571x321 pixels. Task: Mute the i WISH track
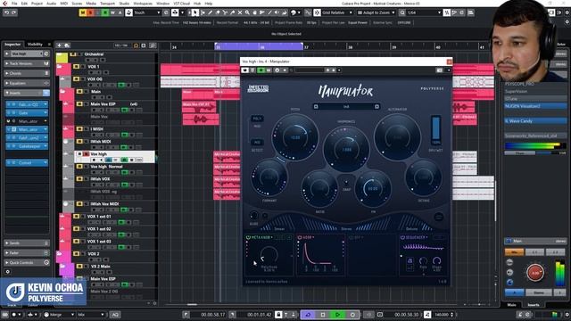[79, 129]
